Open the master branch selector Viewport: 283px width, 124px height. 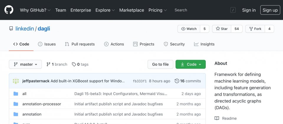point(25,64)
